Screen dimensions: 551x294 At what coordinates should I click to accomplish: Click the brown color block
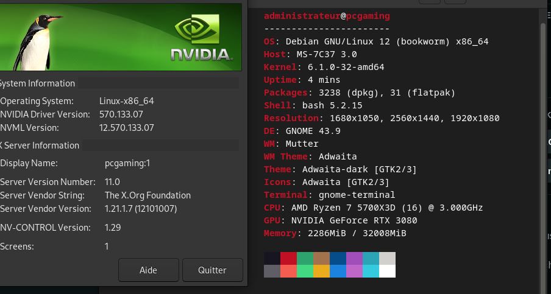pyautogui.click(x=321, y=259)
